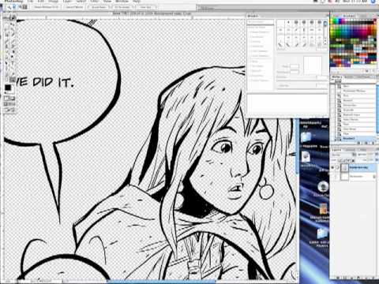Switch to the Actions tab
Image resolution: width=379 pixels, height=284 pixels.
point(349,77)
